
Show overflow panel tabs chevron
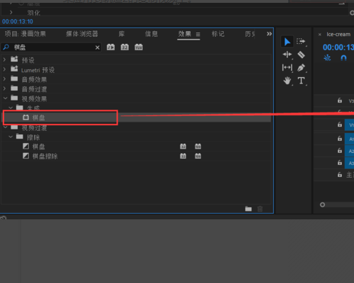(x=269, y=34)
